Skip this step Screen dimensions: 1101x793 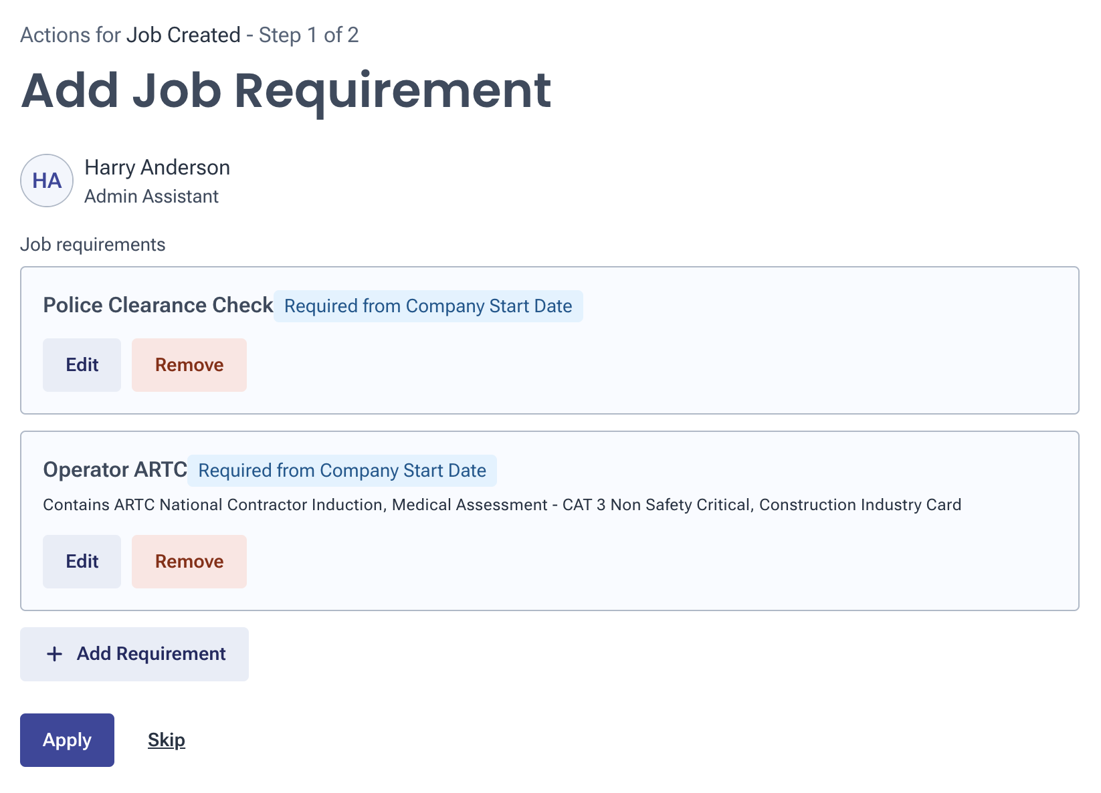pyautogui.click(x=166, y=740)
